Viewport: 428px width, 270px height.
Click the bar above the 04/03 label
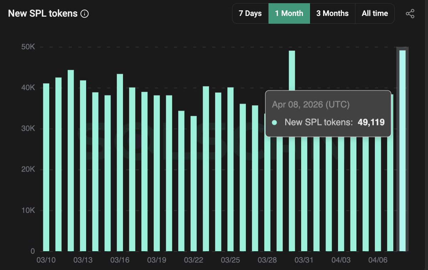pos(341,194)
